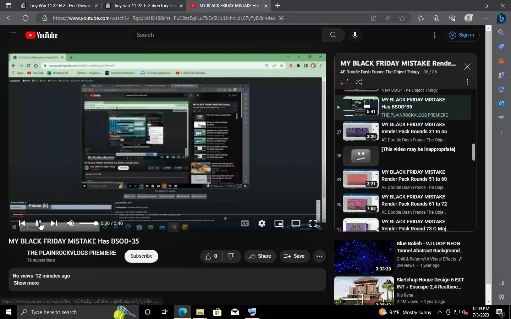The width and height of the screenshot is (511, 319).
Task: Click the playlist panel scrollbar
Action: 473,152
